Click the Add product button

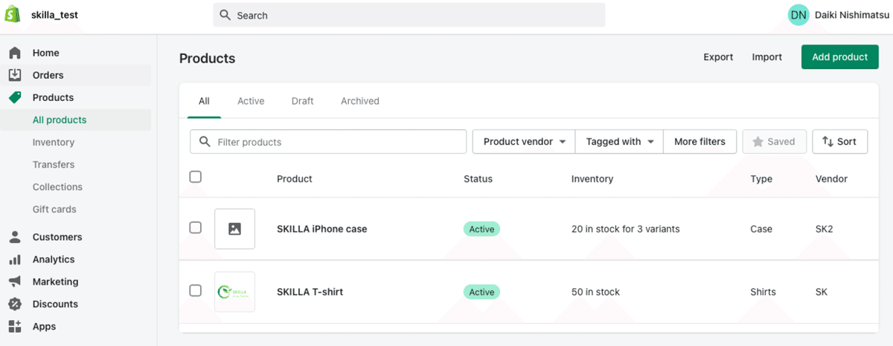pyautogui.click(x=839, y=57)
